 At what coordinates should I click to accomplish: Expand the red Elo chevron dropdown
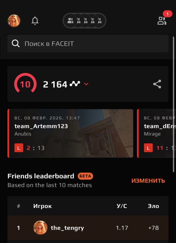[x=86, y=84]
